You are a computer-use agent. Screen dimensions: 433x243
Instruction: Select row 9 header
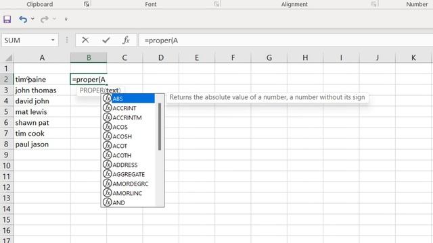click(x=7, y=155)
